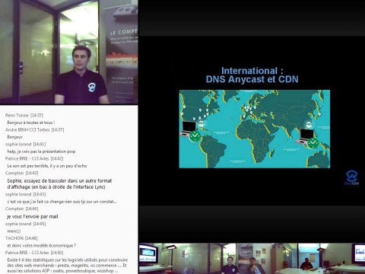Click the OVH.com logo below the slide

352,177
